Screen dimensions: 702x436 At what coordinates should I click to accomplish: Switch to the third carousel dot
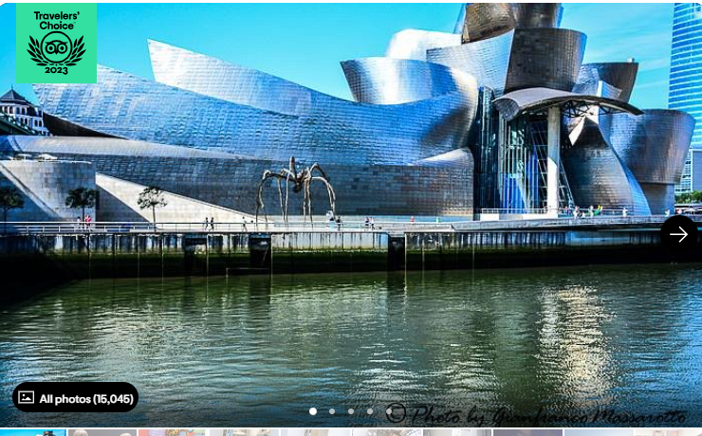coord(351,411)
